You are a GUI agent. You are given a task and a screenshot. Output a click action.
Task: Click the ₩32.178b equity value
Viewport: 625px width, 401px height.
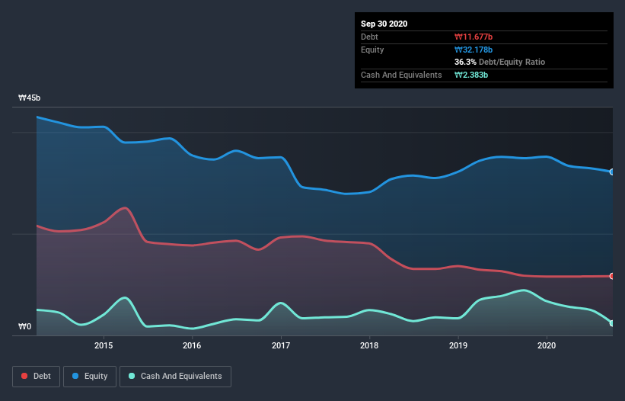(474, 50)
